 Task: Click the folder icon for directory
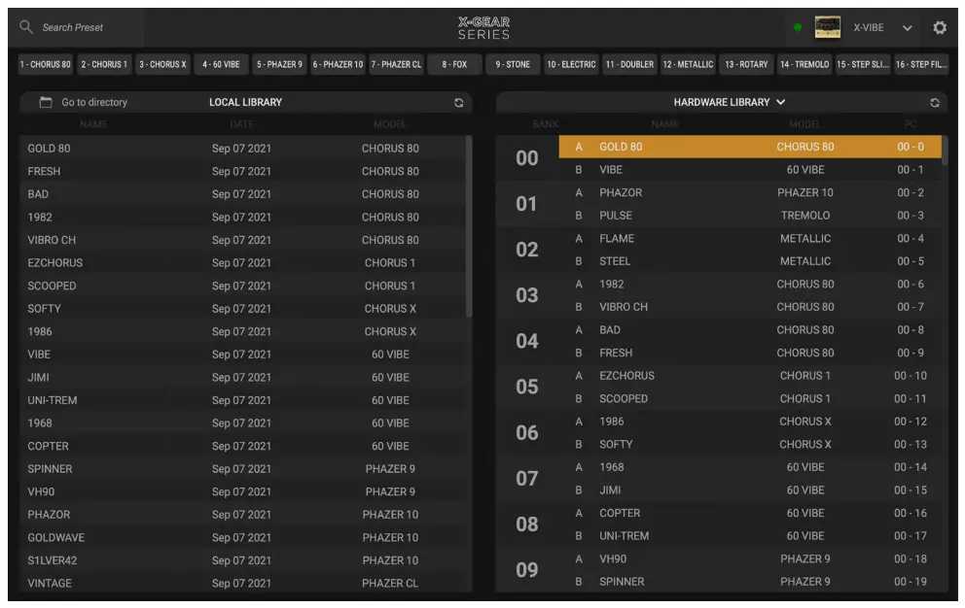(46, 102)
